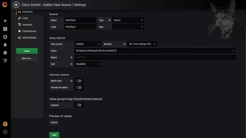Screen dimensions: 246x138
Task: Click the Refresh info icon
Action: click(x=125, y=44)
